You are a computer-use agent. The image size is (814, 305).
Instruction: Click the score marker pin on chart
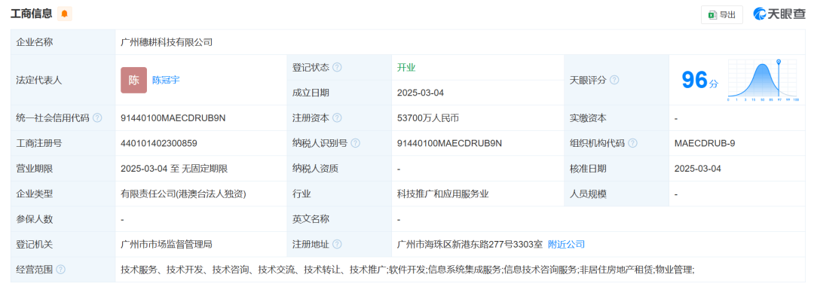coord(779,63)
